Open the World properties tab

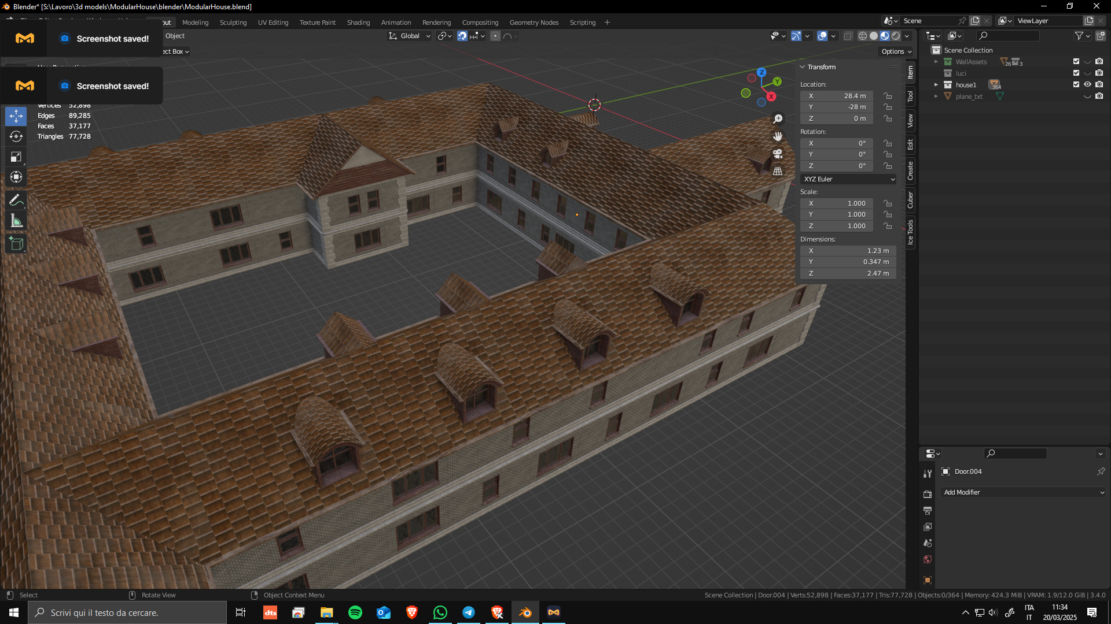928,559
